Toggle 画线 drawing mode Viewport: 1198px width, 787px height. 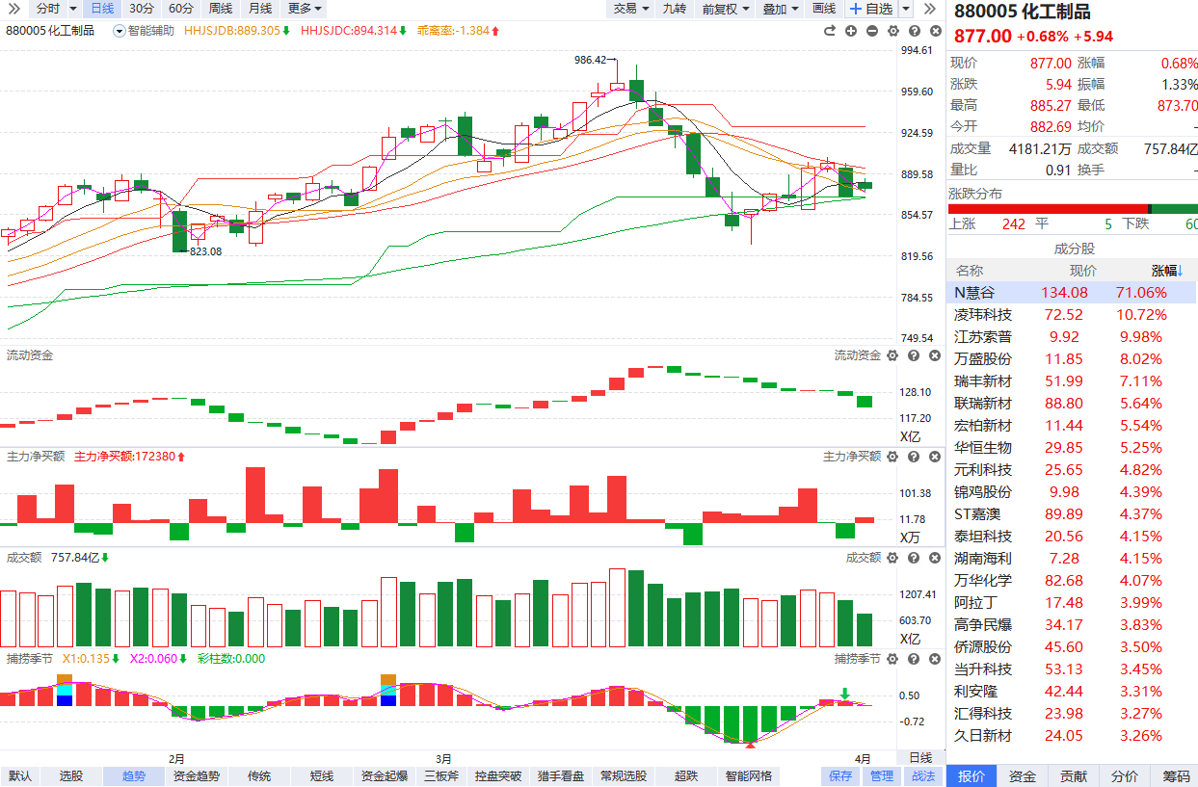coord(824,9)
